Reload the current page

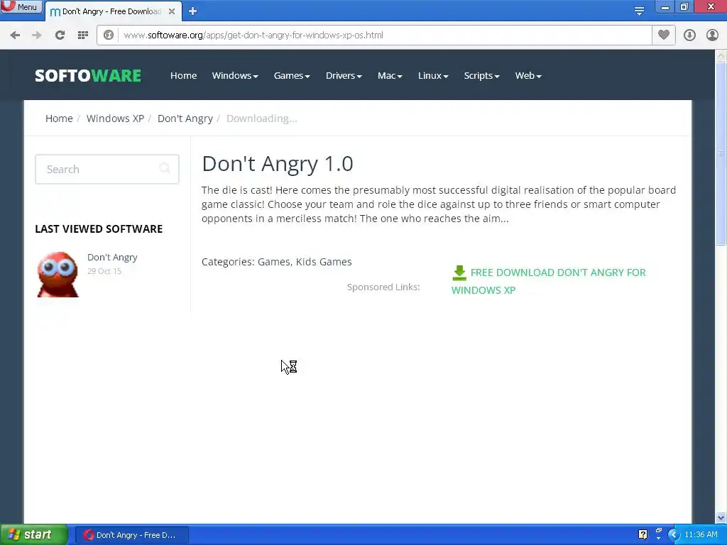60,35
